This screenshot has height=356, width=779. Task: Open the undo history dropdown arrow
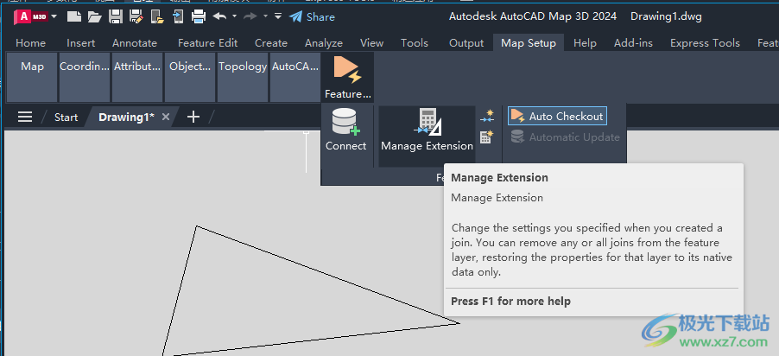(x=235, y=16)
